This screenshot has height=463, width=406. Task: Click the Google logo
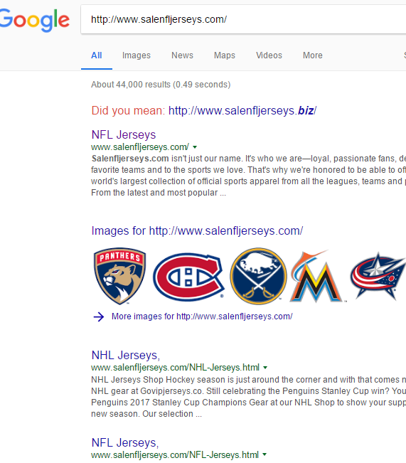[34, 19]
